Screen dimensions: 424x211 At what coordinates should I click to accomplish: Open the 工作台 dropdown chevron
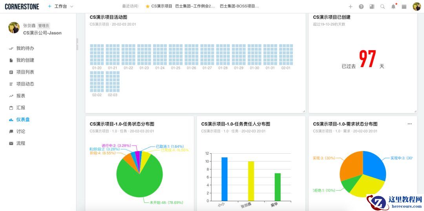pyautogui.click(x=72, y=7)
